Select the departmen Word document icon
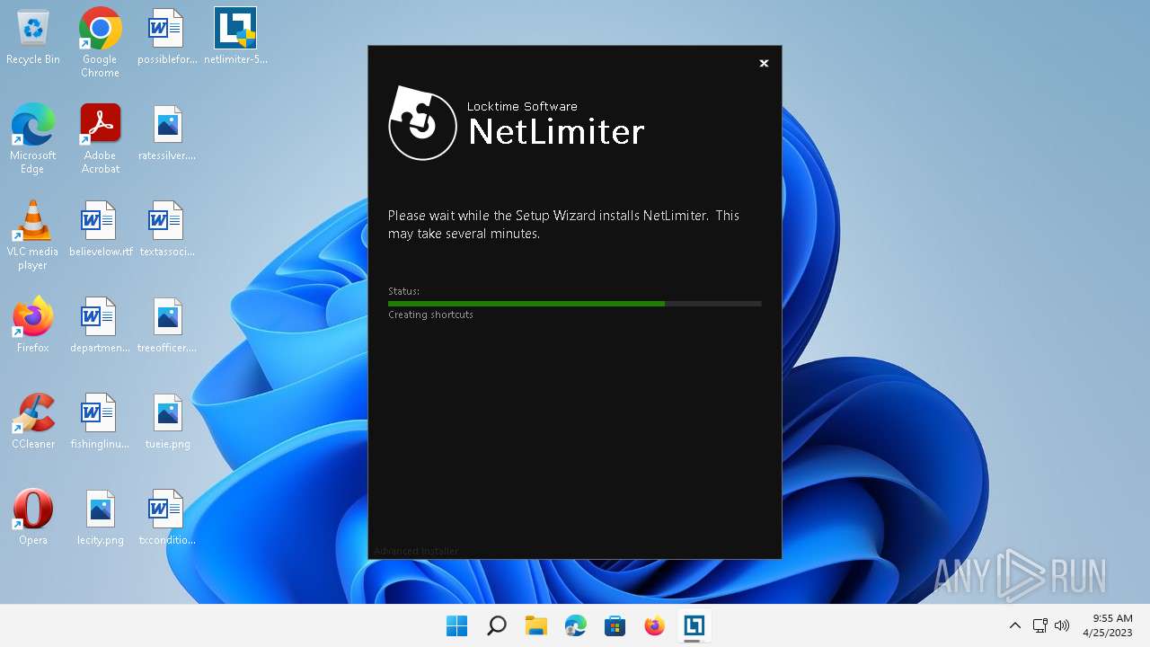Screen dimensions: 1150x647 pos(100,325)
